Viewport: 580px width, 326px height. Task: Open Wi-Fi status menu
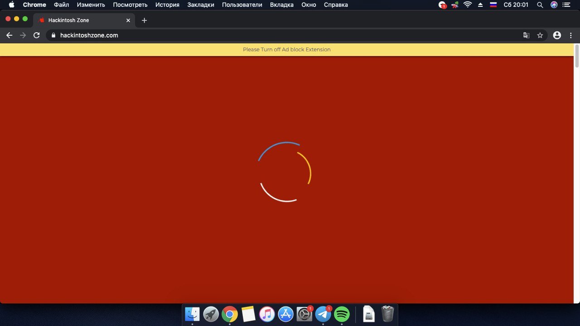pyautogui.click(x=468, y=5)
